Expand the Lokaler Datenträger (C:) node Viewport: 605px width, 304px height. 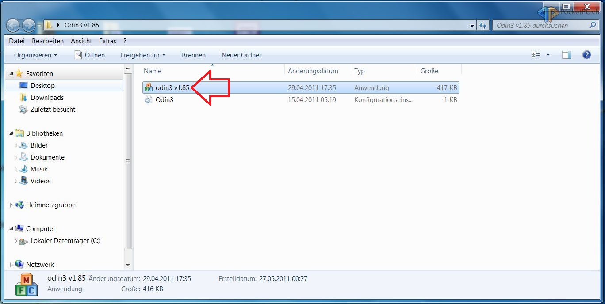pos(16,241)
